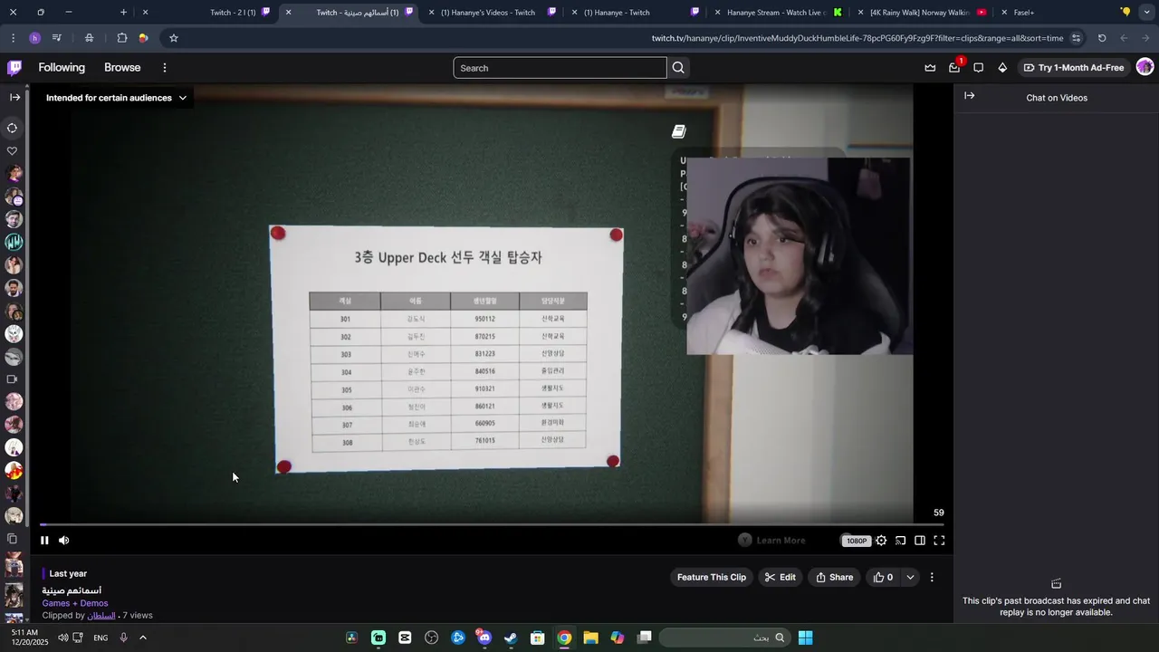Open the user avatar menu
The height and width of the screenshot is (652, 1159).
pos(1145,68)
